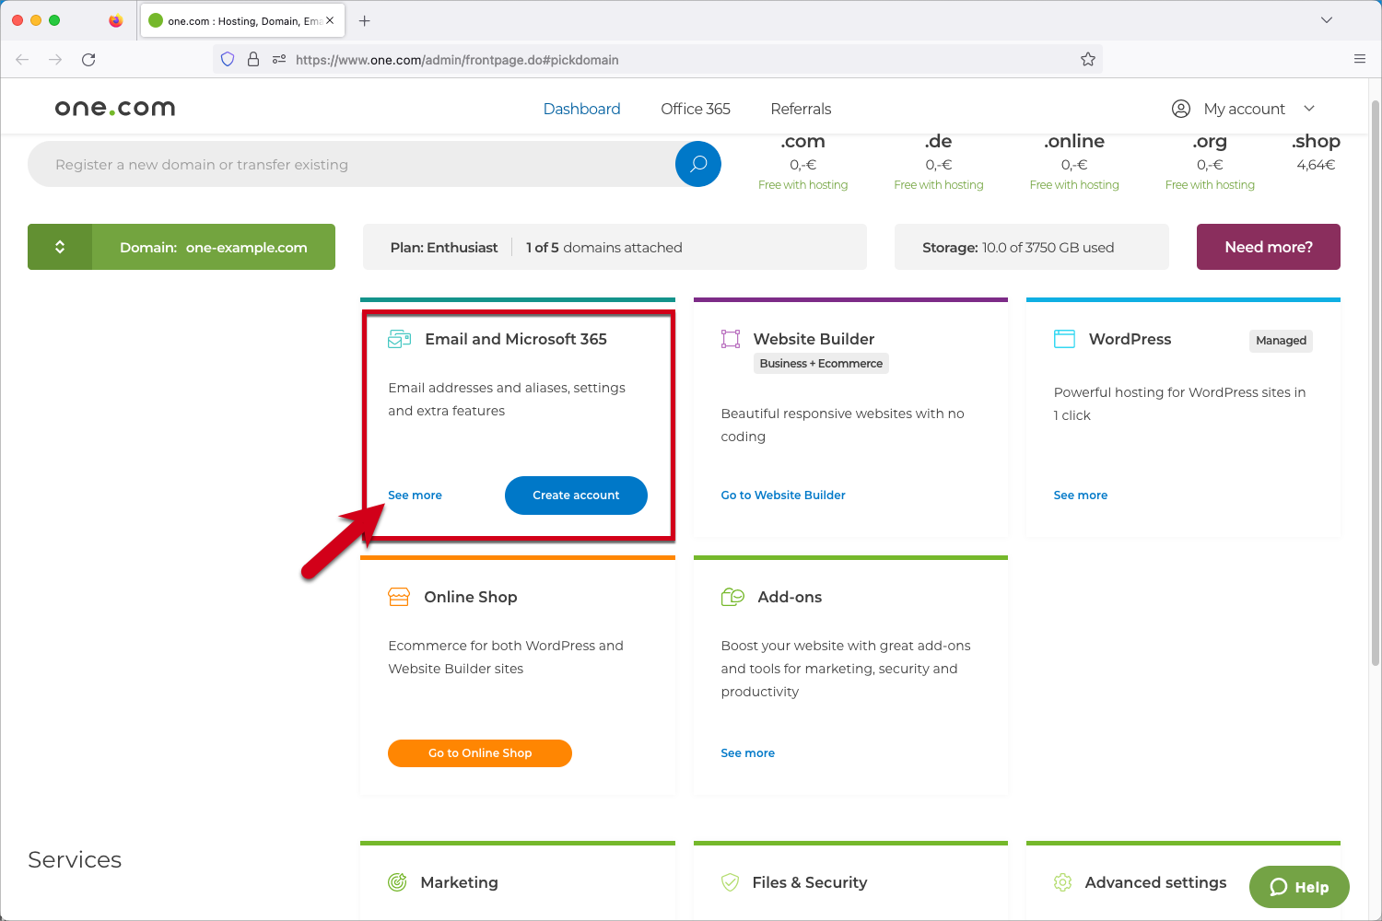Click the My account profile icon
Viewport: 1382px width, 921px height.
(1181, 108)
